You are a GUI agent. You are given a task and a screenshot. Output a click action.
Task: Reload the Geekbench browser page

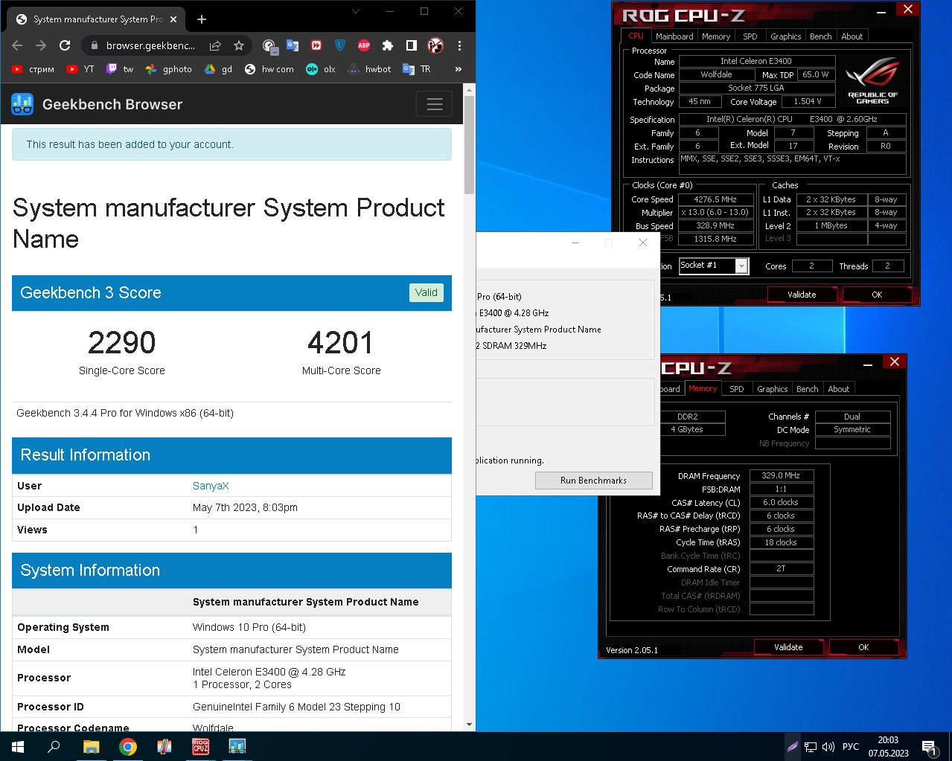tap(65, 45)
